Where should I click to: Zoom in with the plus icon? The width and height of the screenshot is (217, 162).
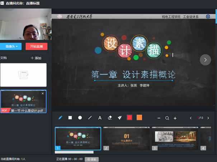point(175,118)
